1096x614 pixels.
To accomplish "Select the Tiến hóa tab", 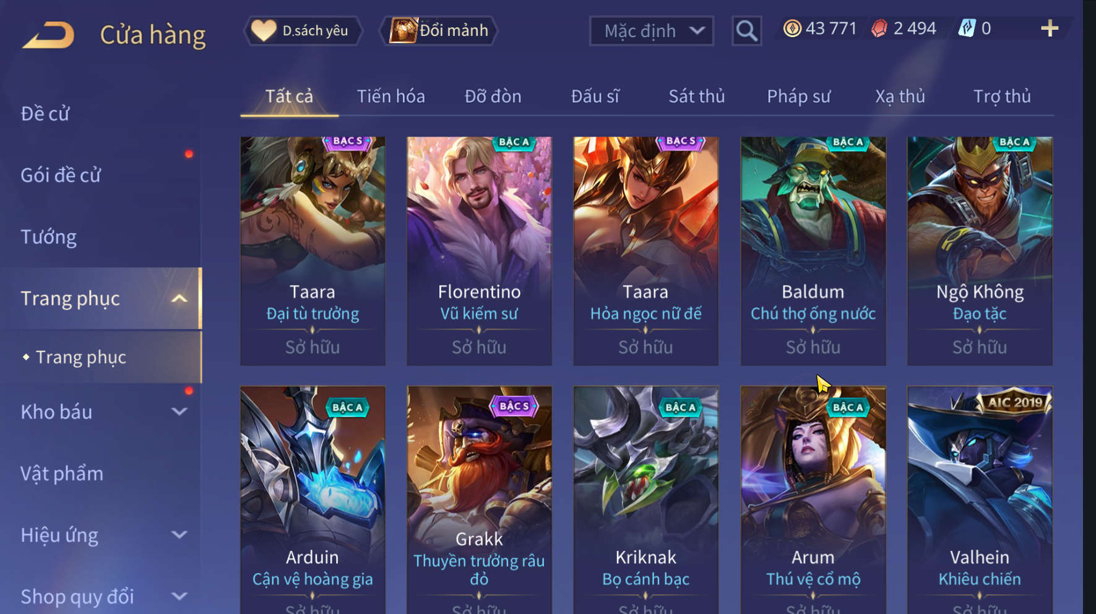I will click(x=391, y=96).
